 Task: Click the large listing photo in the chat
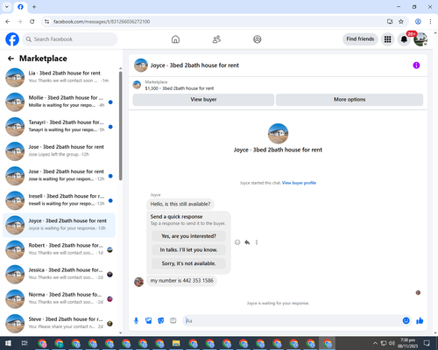(278, 134)
